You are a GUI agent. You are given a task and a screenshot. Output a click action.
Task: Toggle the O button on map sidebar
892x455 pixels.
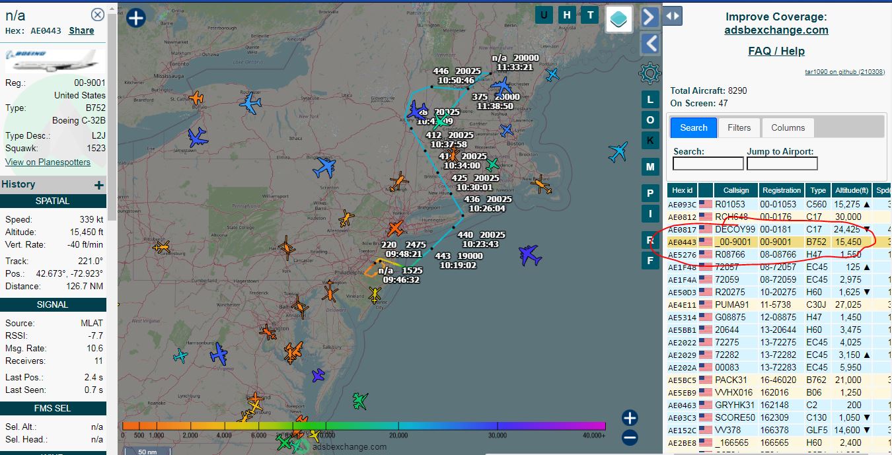[650, 120]
